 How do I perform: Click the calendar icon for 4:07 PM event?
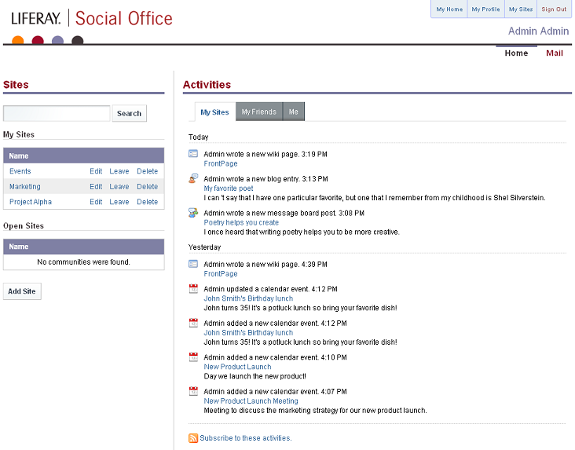[193, 391]
